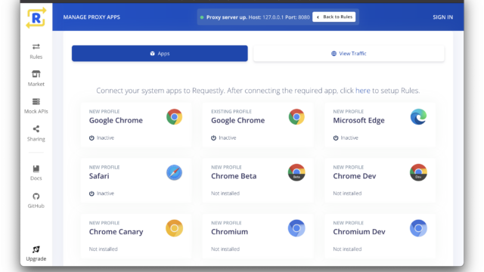This screenshot has width=484, height=272.
Task: Open Mock APIs in sidebar
Action: tap(36, 106)
